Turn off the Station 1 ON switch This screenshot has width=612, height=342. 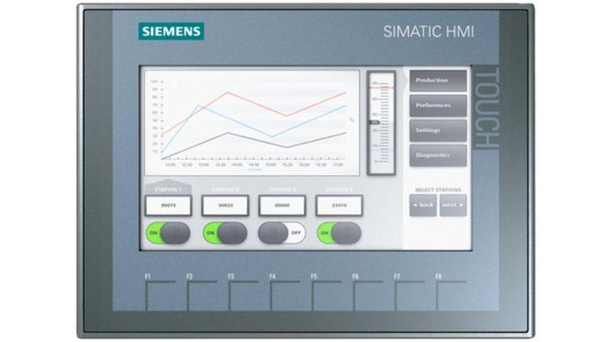click(x=169, y=233)
